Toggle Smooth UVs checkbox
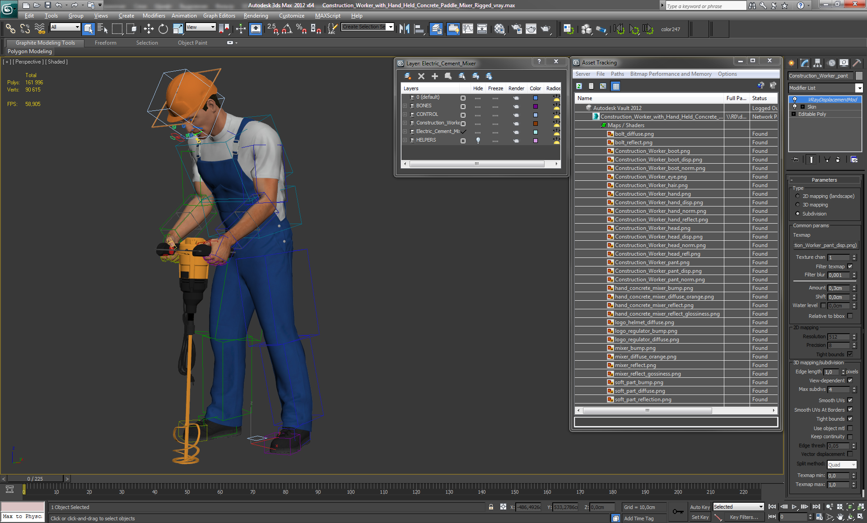The image size is (867, 523). click(850, 400)
